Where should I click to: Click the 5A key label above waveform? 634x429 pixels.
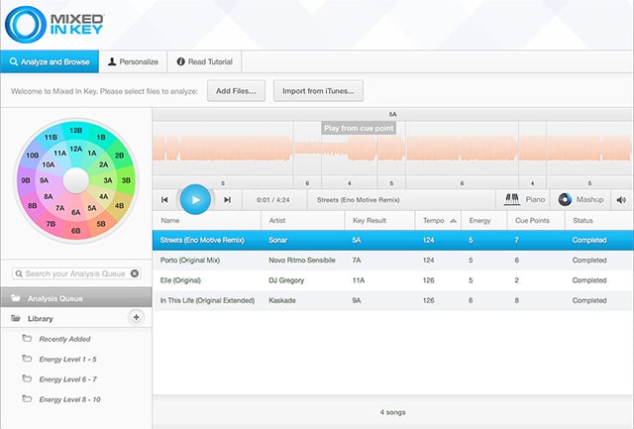coord(392,114)
